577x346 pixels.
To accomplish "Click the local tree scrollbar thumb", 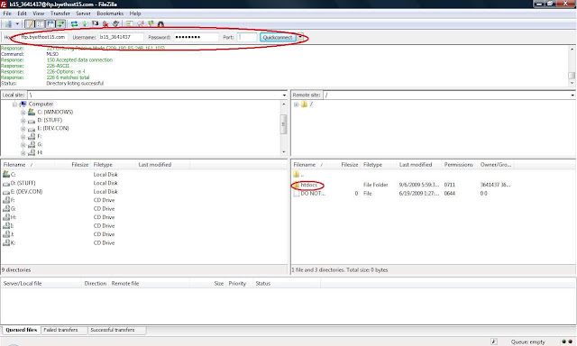I will click(x=283, y=124).
